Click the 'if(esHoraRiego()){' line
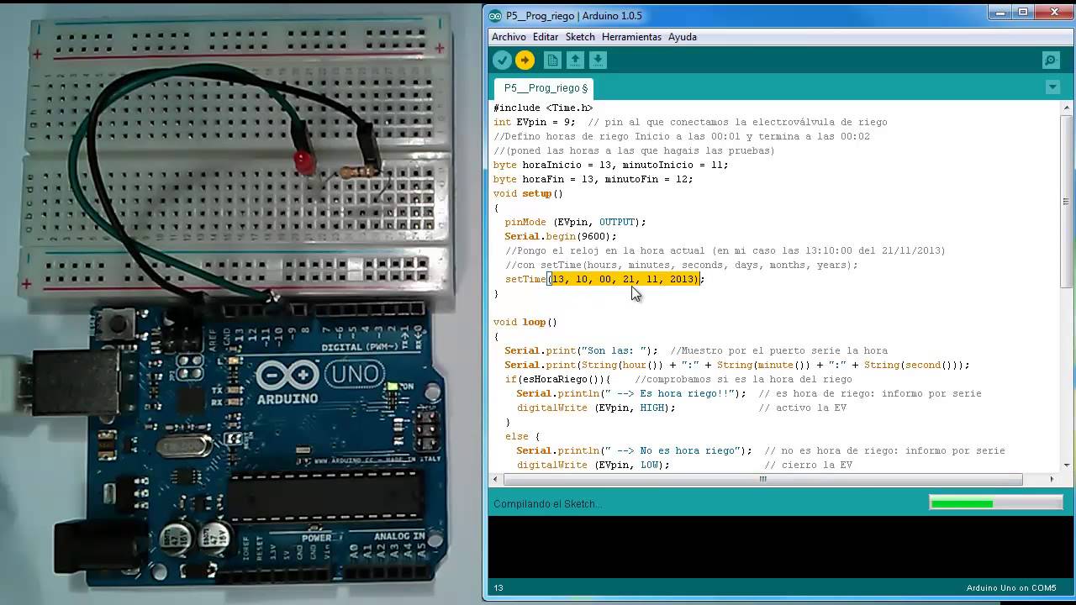This screenshot has height=605, width=1076. click(x=558, y=379)
